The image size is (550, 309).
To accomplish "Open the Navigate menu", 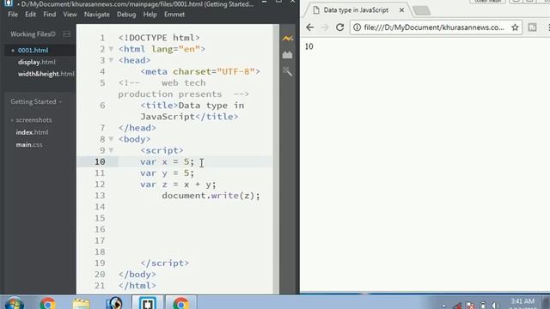I will click(97, 15).
